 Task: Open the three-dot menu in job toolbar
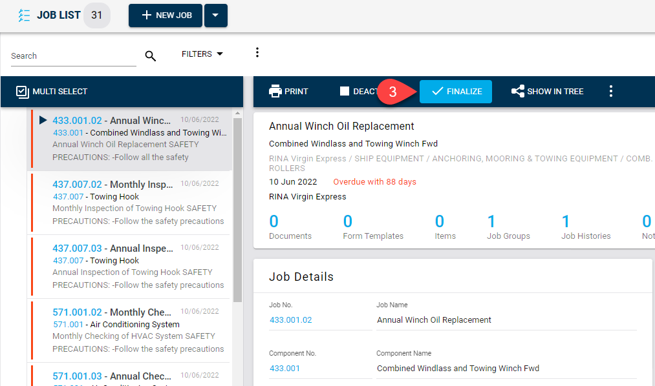(x=611, y=91)
